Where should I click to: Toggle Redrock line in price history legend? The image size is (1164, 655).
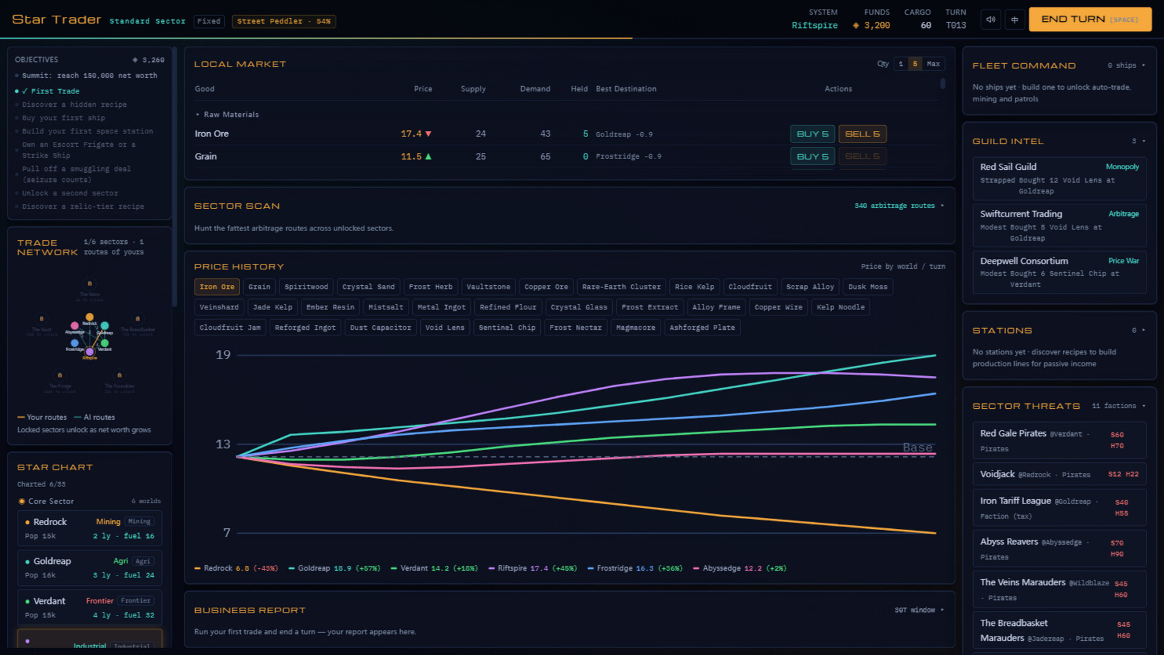point(236,568)
